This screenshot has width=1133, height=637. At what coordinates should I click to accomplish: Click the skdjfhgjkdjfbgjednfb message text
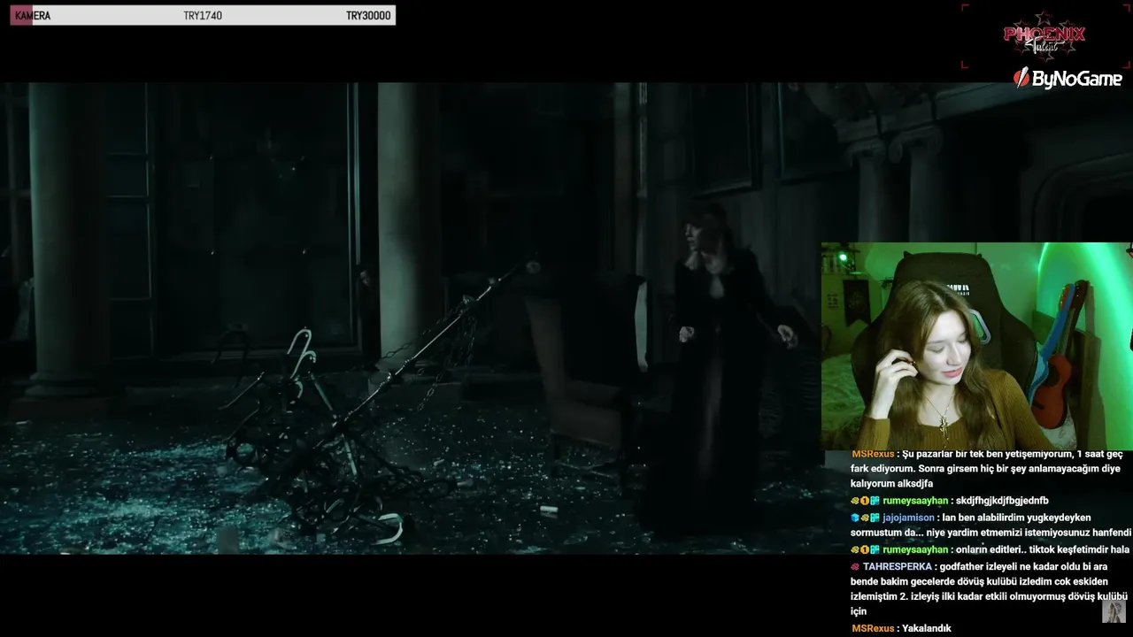1002,501
